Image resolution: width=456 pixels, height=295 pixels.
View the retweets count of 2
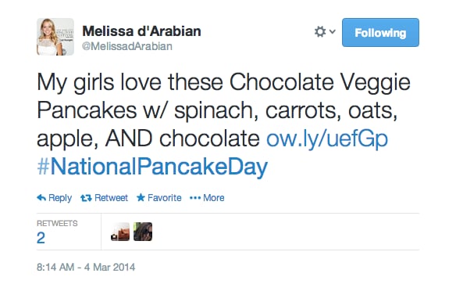pos(41,238)
